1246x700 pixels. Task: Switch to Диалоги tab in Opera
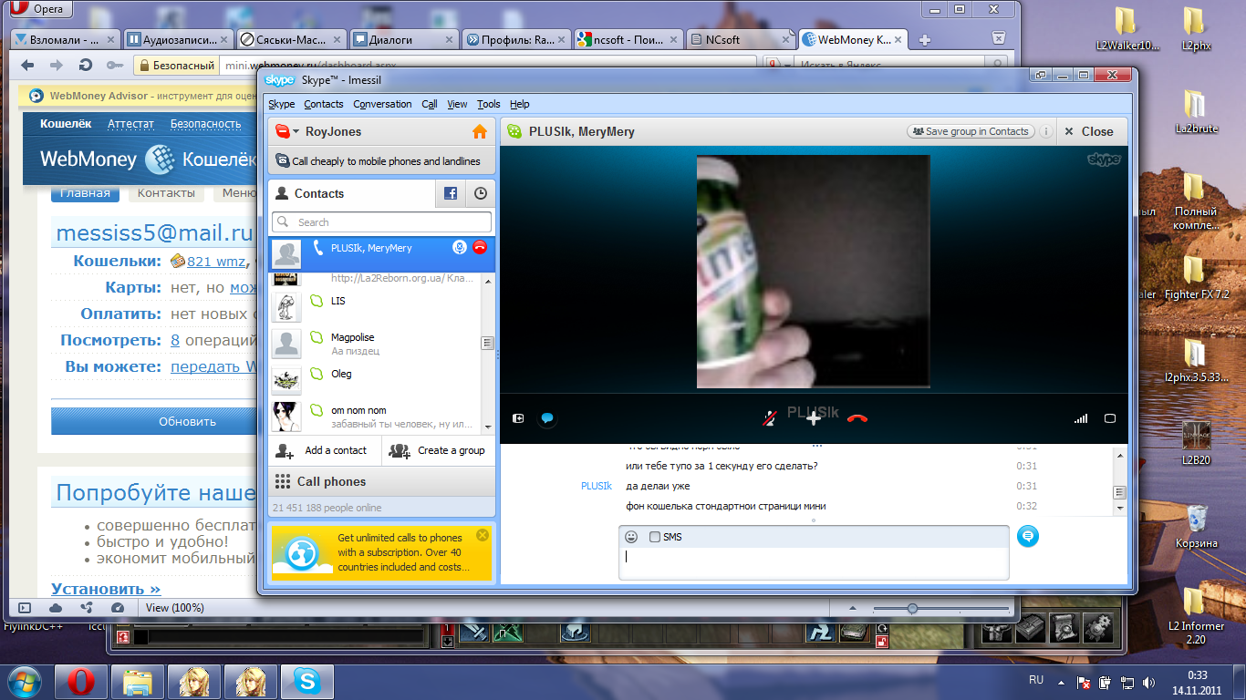[x=403, y=39]
